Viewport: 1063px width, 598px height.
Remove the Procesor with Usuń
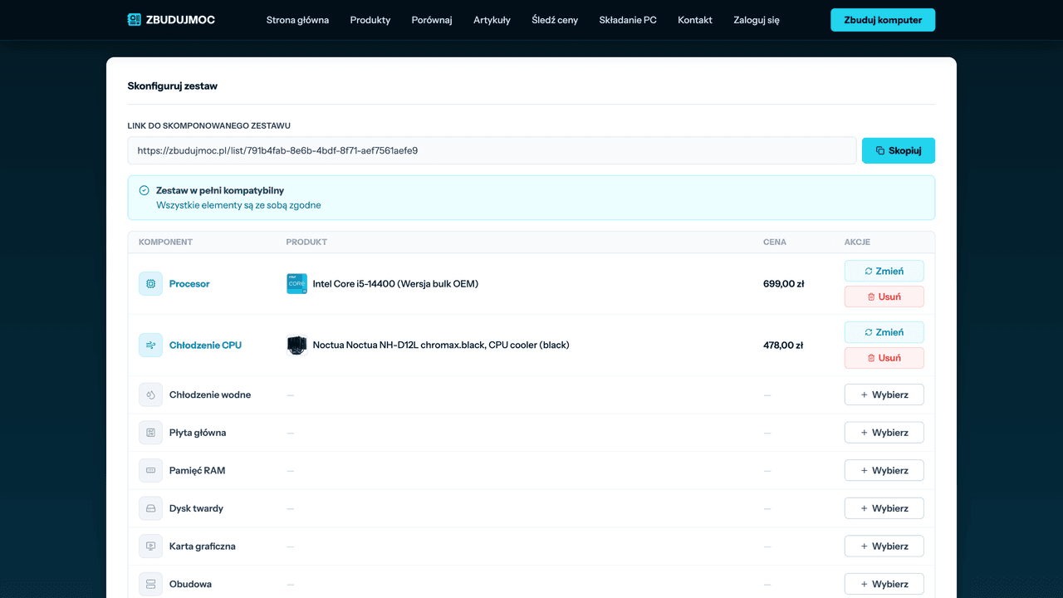[x=884, y=297]
